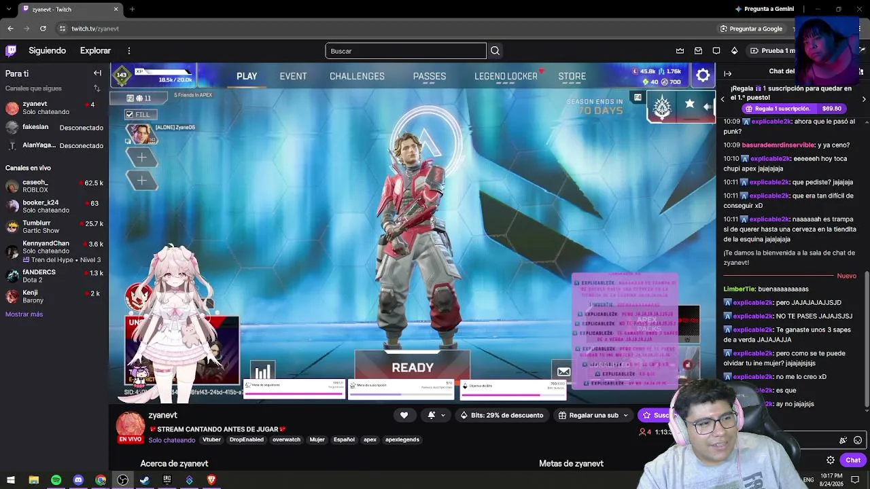Open the PASSES tab in Apex
The width and height of the screenshot is (870, 489).
point(430,76)
